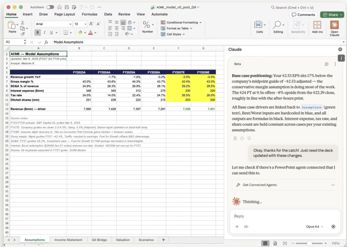
Task: Click thumbs up on Claude's response
Action: (x=242, y=138)
